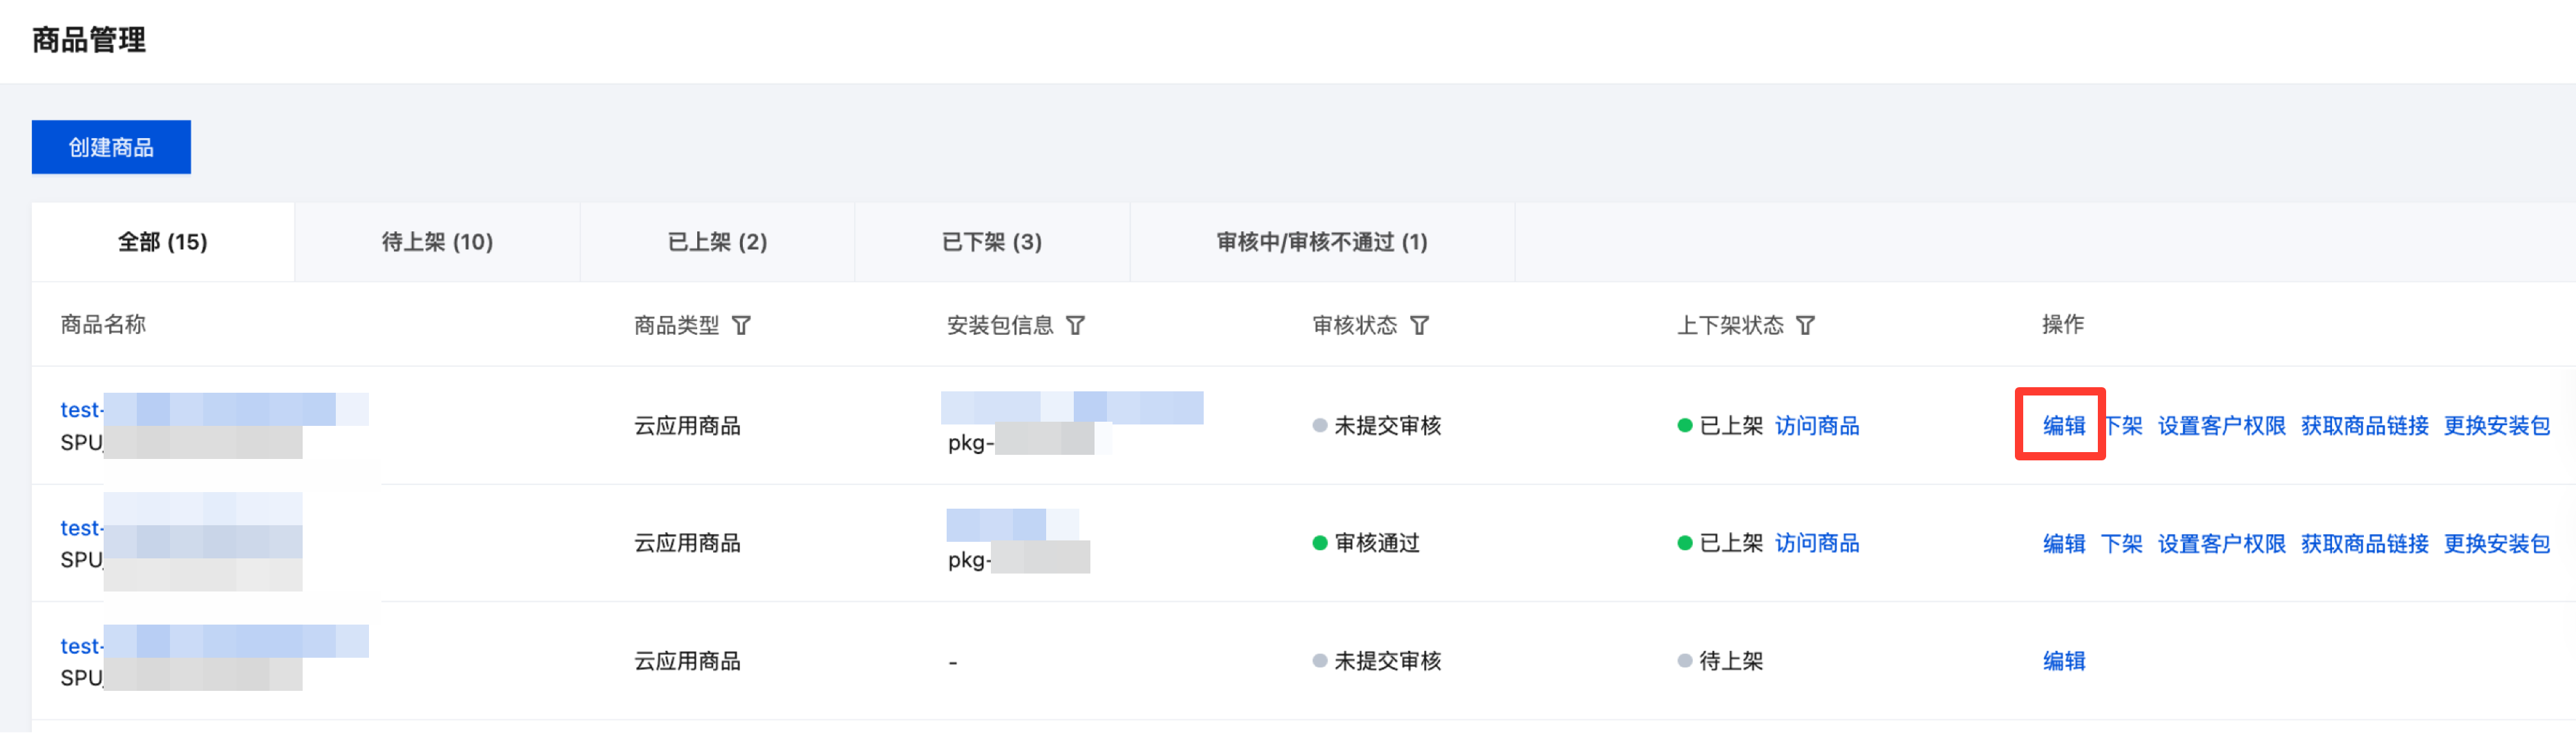Click 下架 in the second product row
2576x733 pixels.
pyautogui.click(x=2121, y=543)
